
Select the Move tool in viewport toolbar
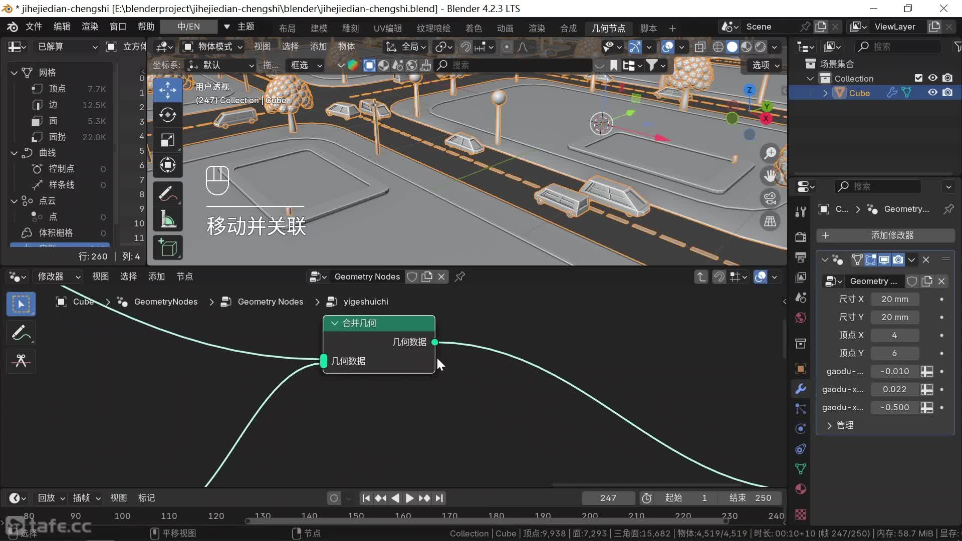click(x=167, y=90)
